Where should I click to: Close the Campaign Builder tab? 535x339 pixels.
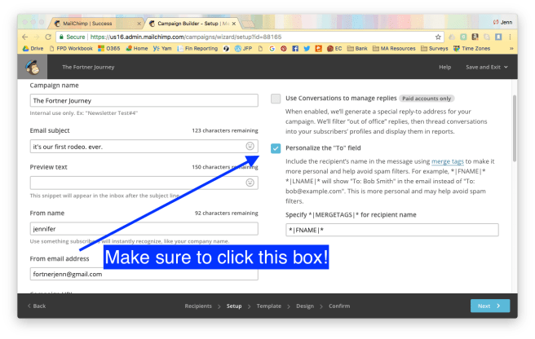tap(234, 24)
